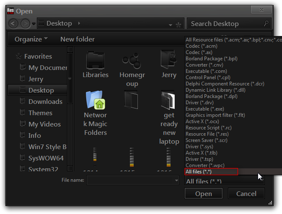The width and height of the screenshot is (282, 214).
Task: Select Favorites in the navigation pane
Action: [x=38, y=57]
